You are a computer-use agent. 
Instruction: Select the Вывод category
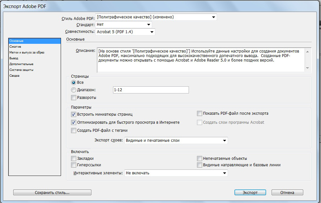pos(35,58)
